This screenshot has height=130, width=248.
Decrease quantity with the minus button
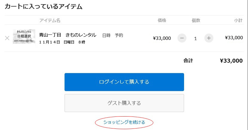point(182,38)
